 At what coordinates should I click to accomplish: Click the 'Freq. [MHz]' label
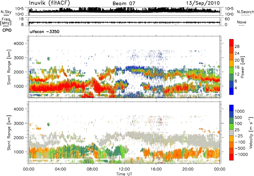click(x=6, y=21)
